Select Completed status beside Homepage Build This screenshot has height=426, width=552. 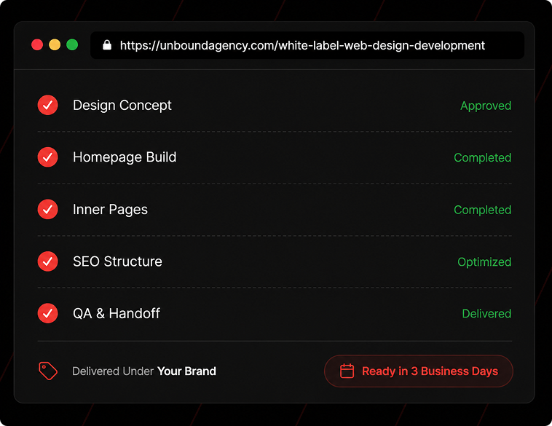click(483, 158)
